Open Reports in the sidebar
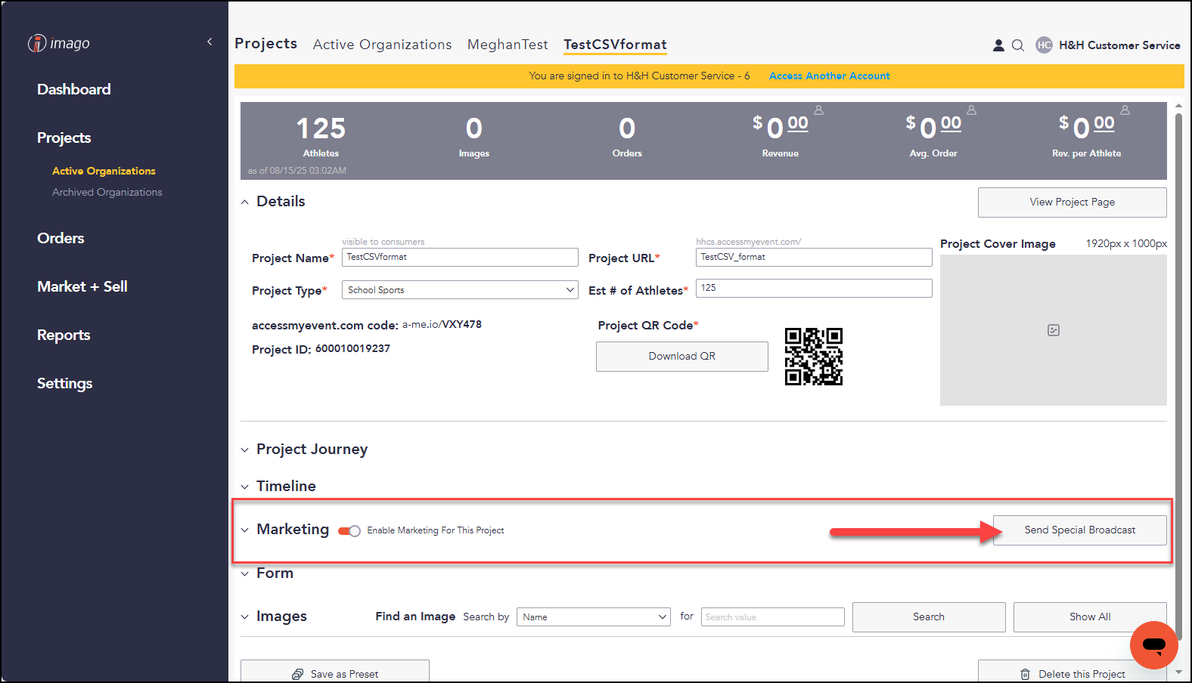1192x683 pixels. 64,335
